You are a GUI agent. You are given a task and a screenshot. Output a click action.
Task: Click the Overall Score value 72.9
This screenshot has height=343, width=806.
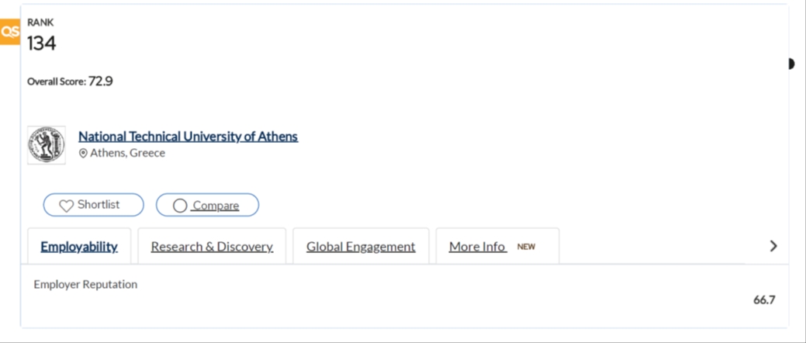coord(101,81)
